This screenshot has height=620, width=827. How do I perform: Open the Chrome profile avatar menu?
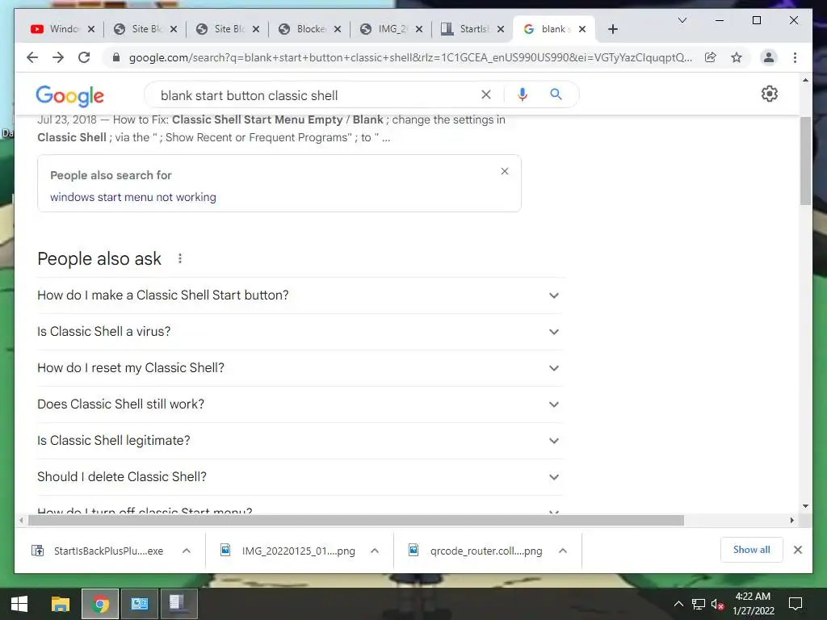[x=769, y=57]
